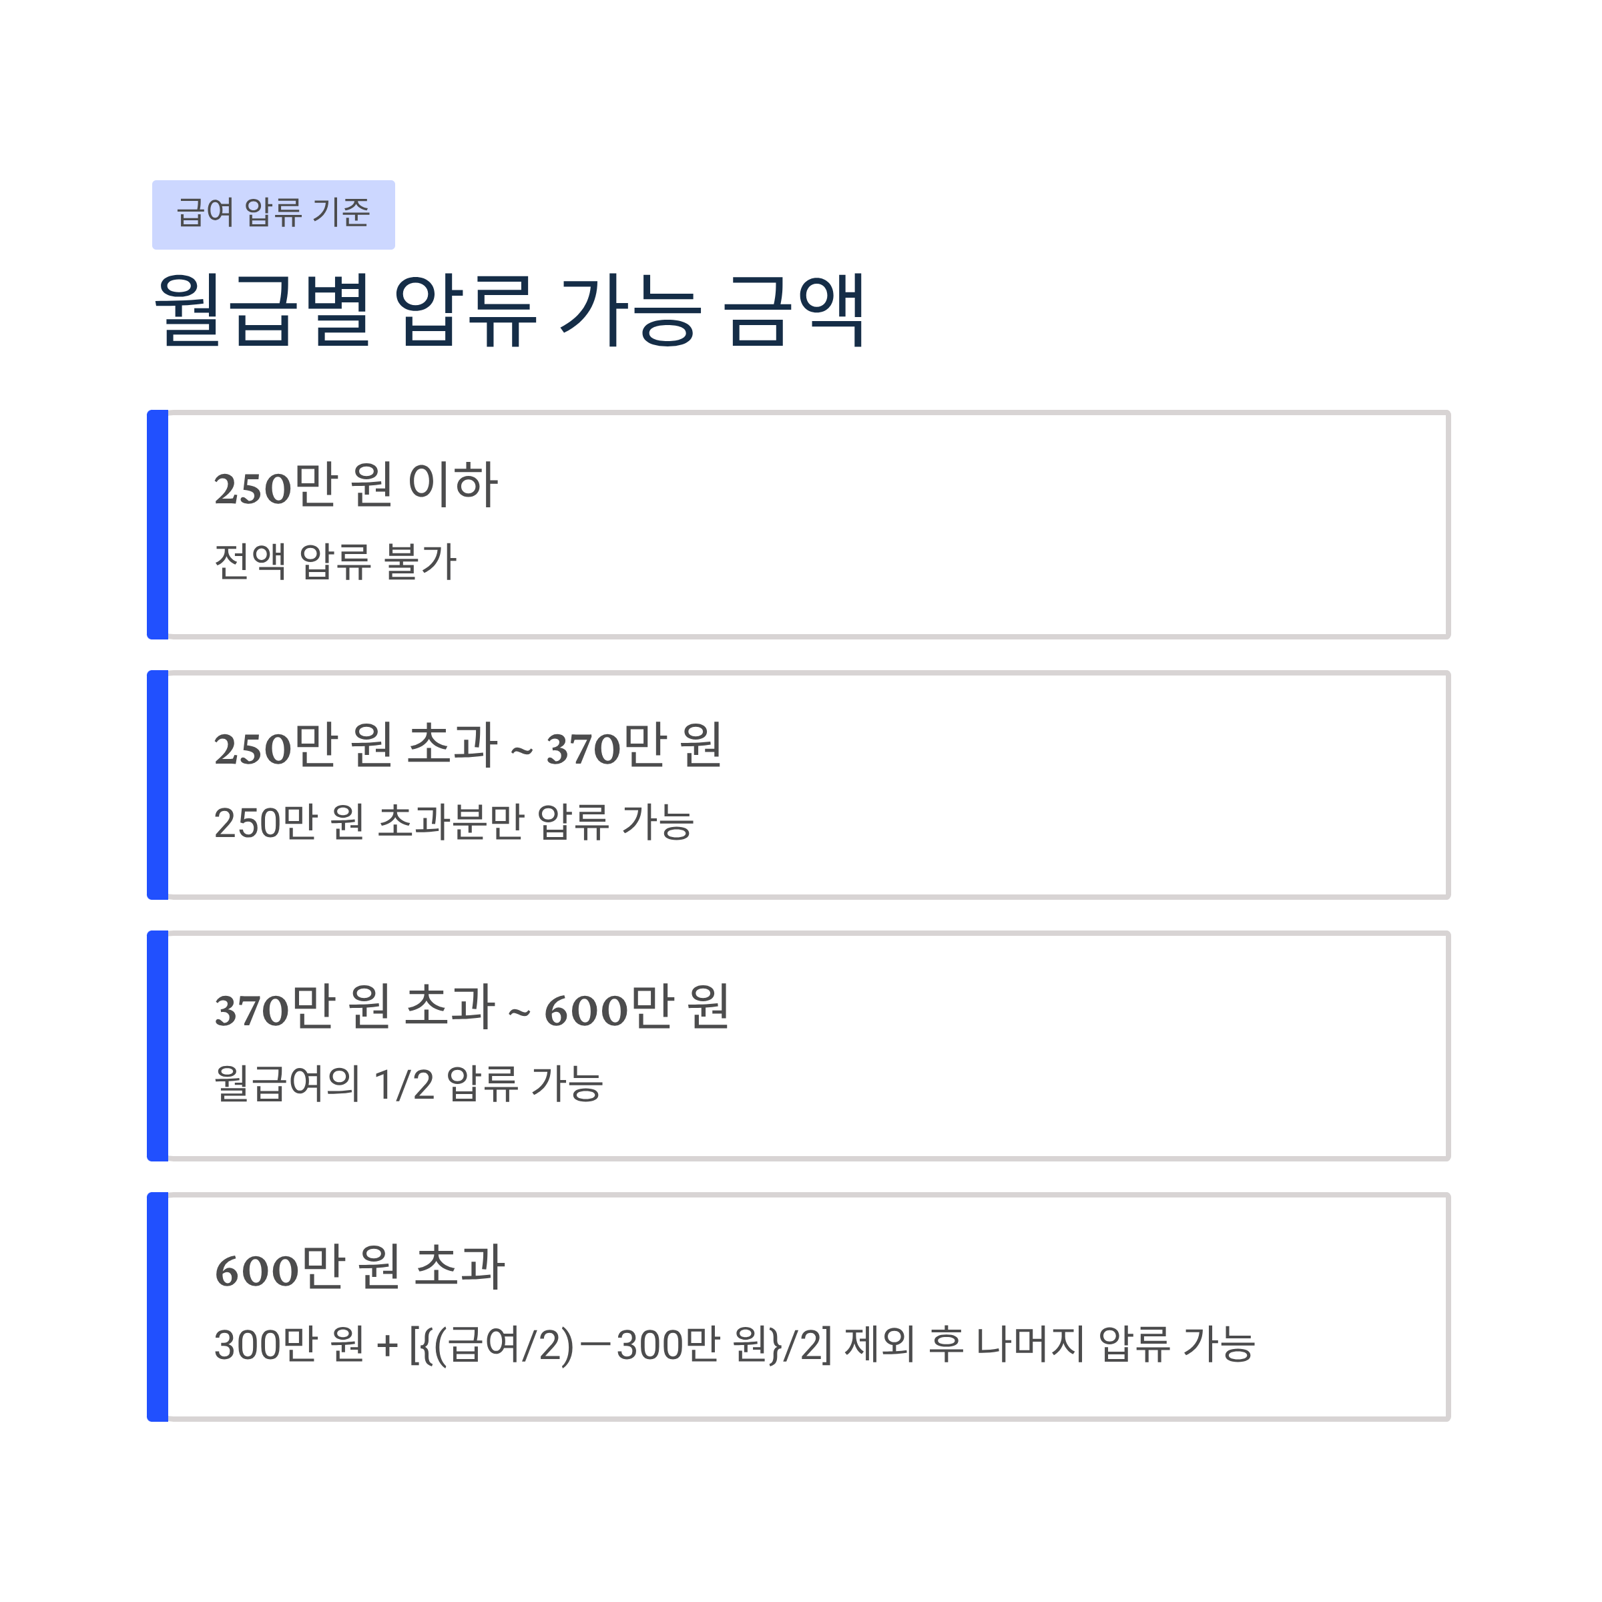The height and width of the screenshot is (1602, 1602).
Task: Select the 370만 원 초과 ~ 600만 원 card title
Action: click(x=472, y=1006)
